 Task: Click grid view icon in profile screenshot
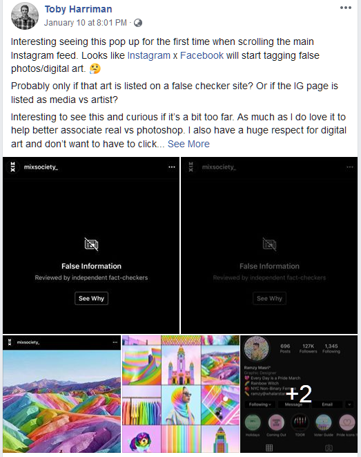point(269,447)
